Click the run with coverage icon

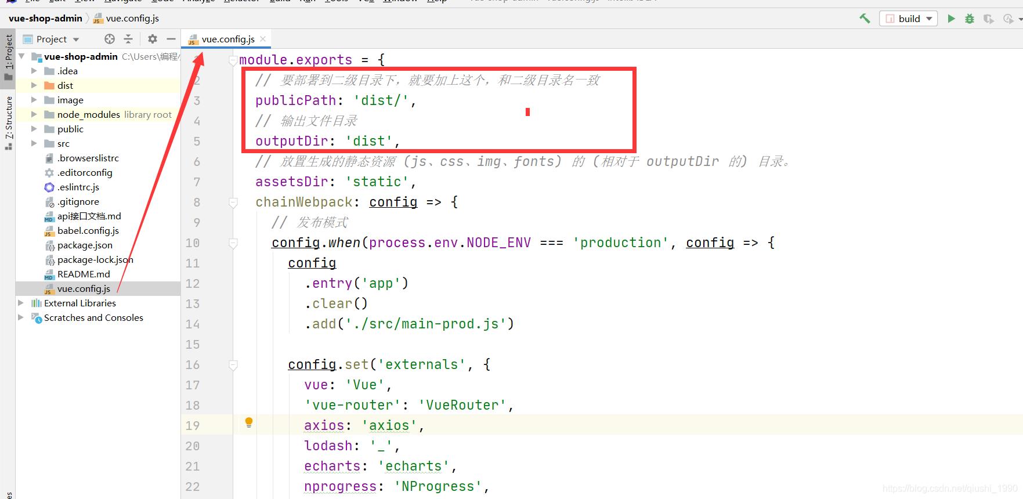[x=989, y=19]
